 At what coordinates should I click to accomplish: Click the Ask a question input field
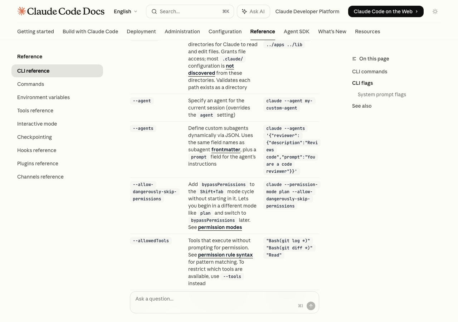coord(215,299)
